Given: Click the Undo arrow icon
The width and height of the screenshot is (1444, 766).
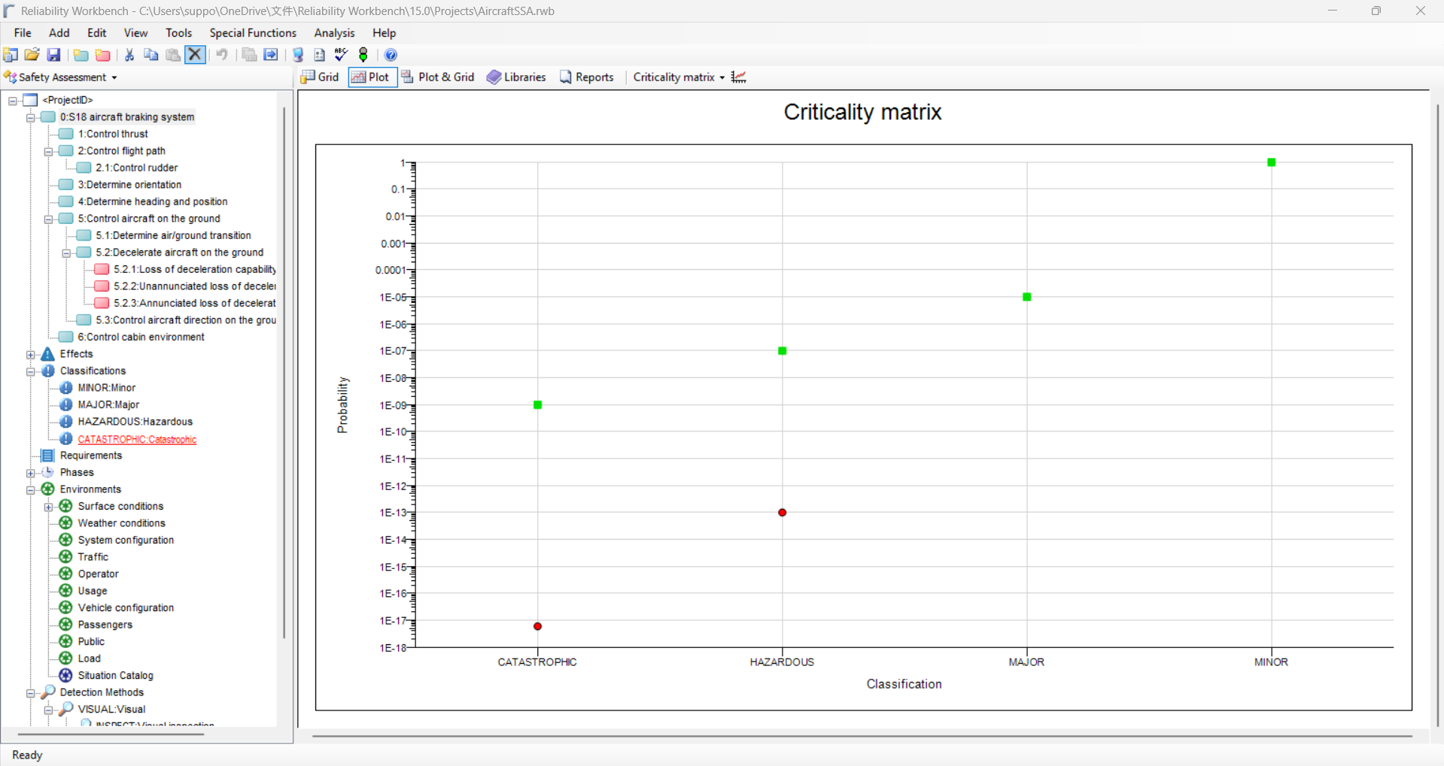Looking at the screenshot, I should point(222,55).
